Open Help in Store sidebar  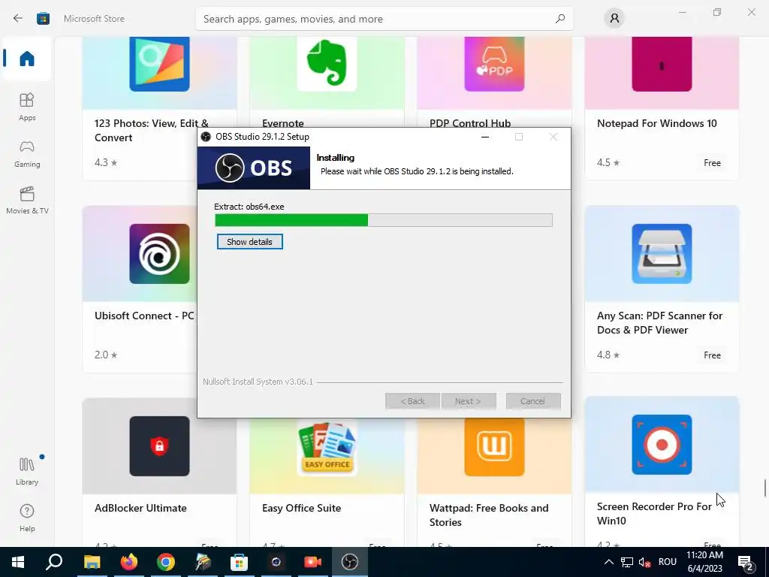coord(27,518)
